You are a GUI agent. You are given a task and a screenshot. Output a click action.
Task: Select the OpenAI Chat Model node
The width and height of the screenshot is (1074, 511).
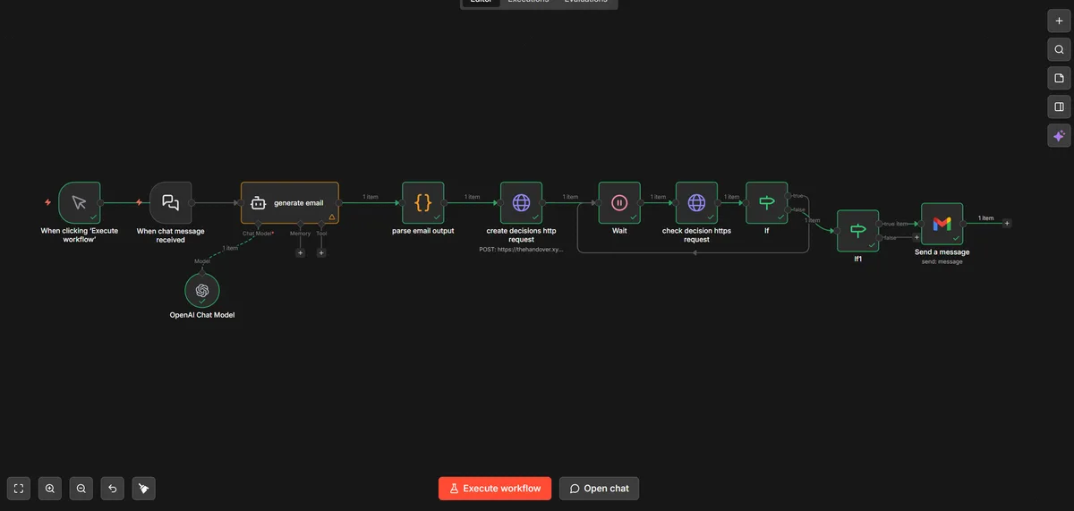[x=202, y=290]
